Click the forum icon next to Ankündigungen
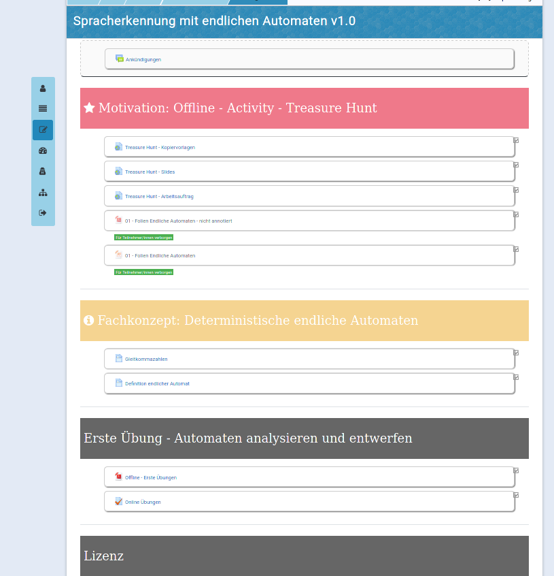The image size is (554, 576). [x=120, y=59]
